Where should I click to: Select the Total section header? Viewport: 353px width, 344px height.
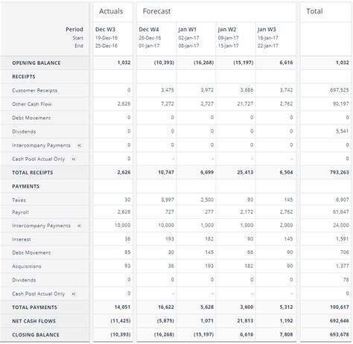(314, 11)
